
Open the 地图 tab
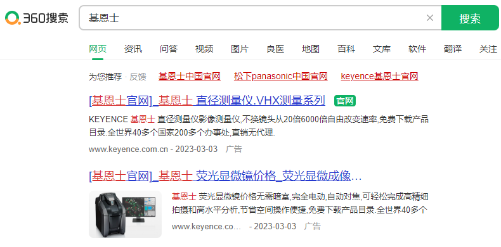pyautogui.click(x=311, y=49)
